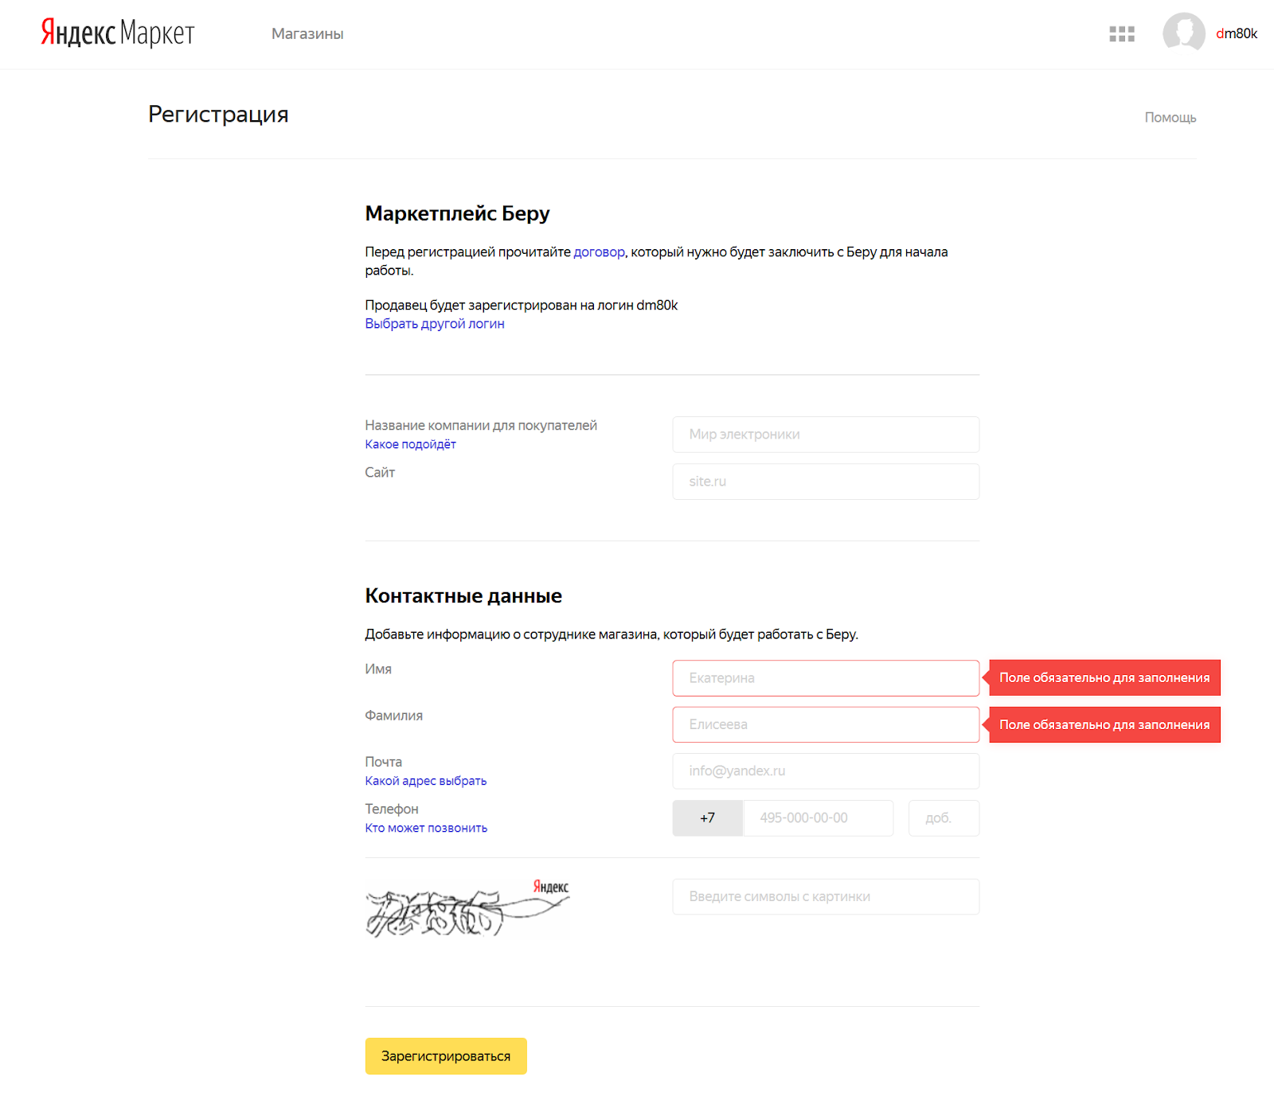Click the Сайт field label

tap(380, 472)
